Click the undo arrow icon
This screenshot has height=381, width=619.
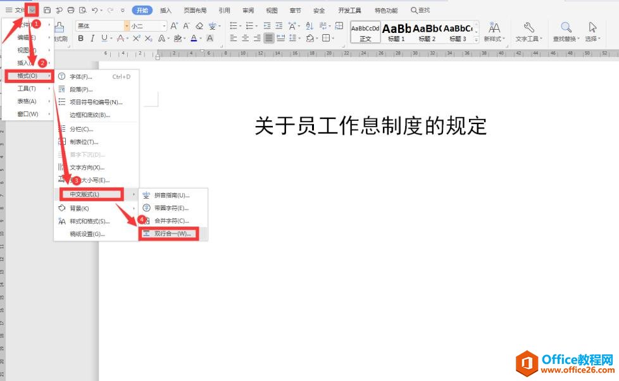tap(95, 9)
